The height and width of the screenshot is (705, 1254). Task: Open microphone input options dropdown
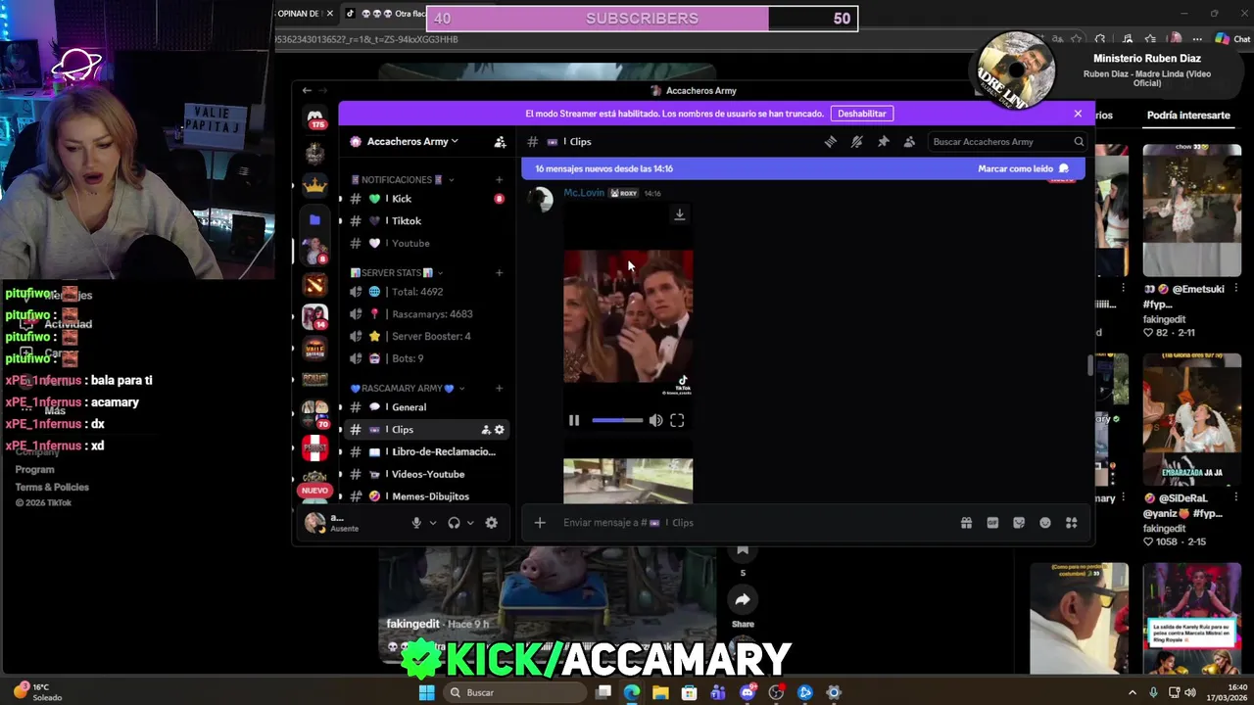pyautogui.click(x=433, y=523)
